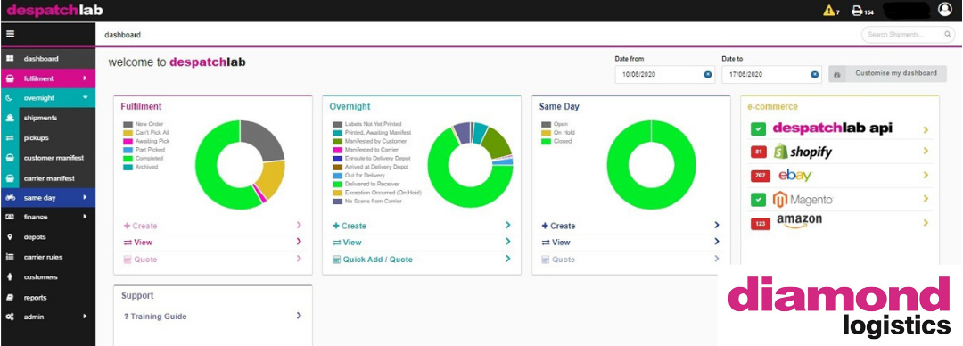Clear the Date from field icon
Screen dimensions: 963x346
707,74
